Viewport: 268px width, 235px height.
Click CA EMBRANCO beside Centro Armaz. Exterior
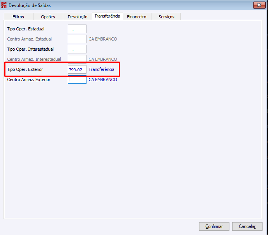(x=103, y=80)
